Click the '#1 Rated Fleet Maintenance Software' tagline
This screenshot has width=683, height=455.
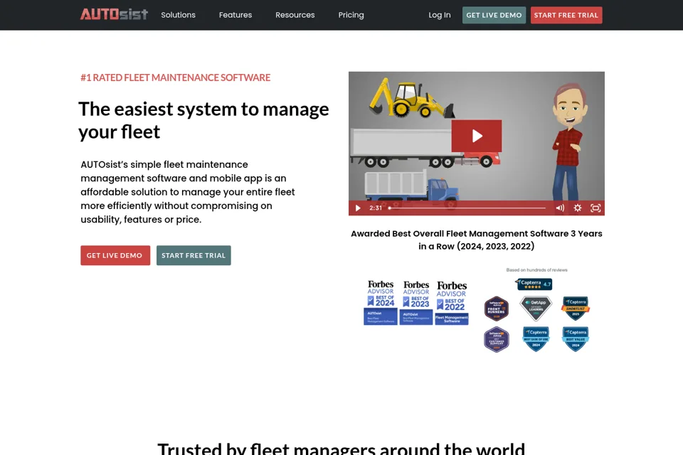176,77
